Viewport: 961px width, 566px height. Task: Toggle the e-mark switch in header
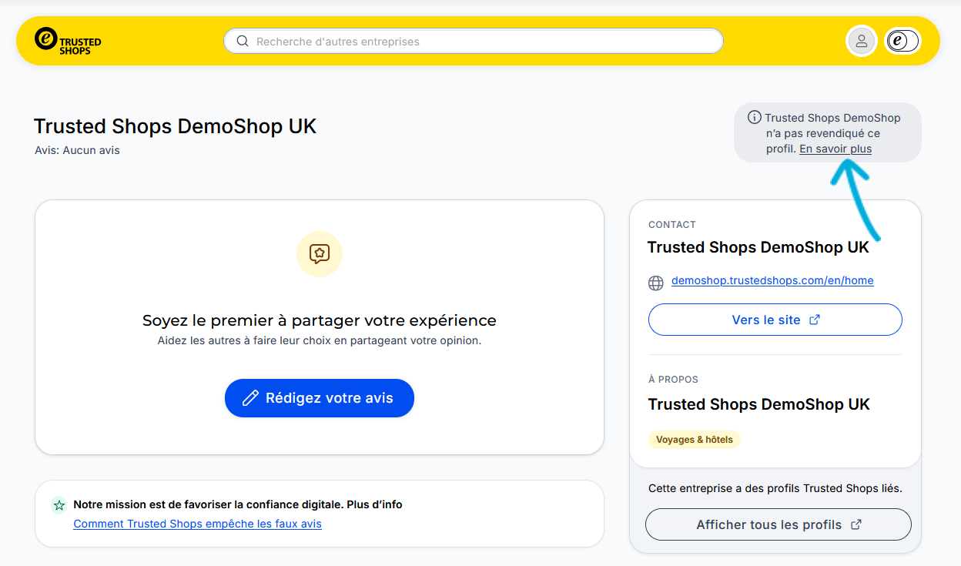click(x=902, y=41)
